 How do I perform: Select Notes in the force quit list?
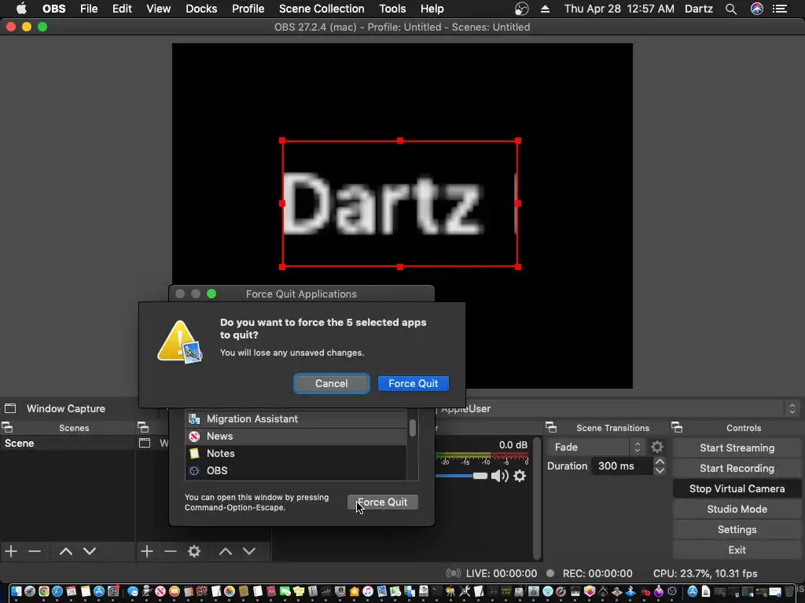coord(296,453)
